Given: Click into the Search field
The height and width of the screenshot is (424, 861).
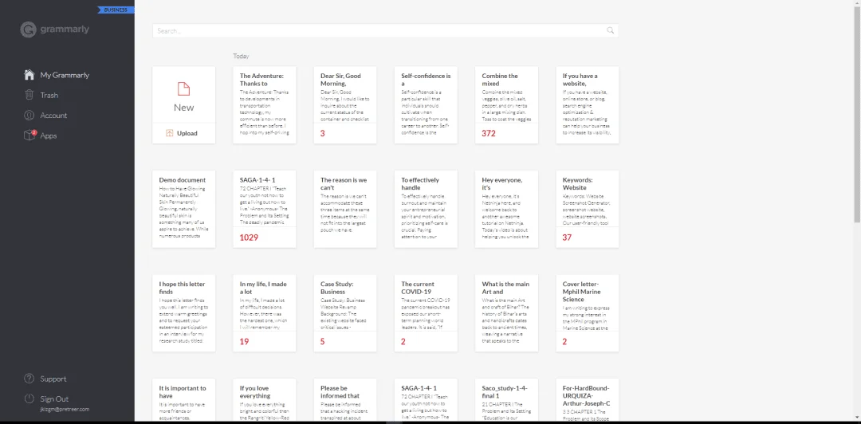Looking at the screenshot, I should 386,31.
